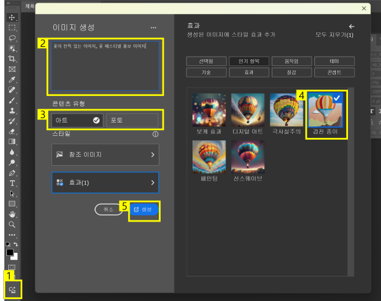Select the Hand tool
The width and height of the screenshot is (381, 301).
(x=11, y=214)
